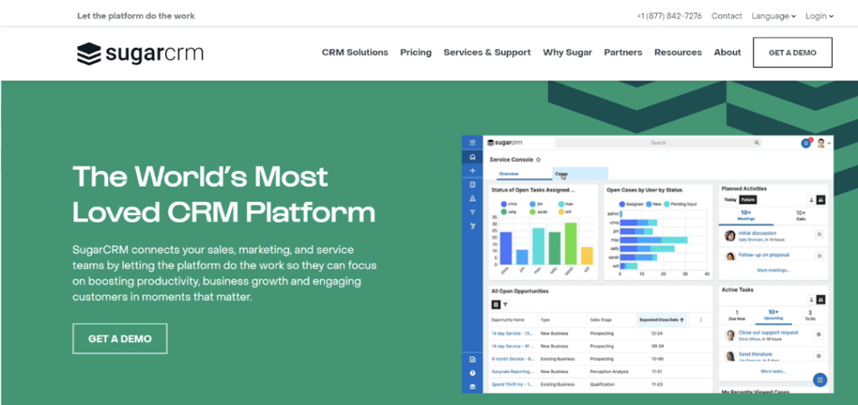Switch Planned Activities to Today

(x=731, y=199)
